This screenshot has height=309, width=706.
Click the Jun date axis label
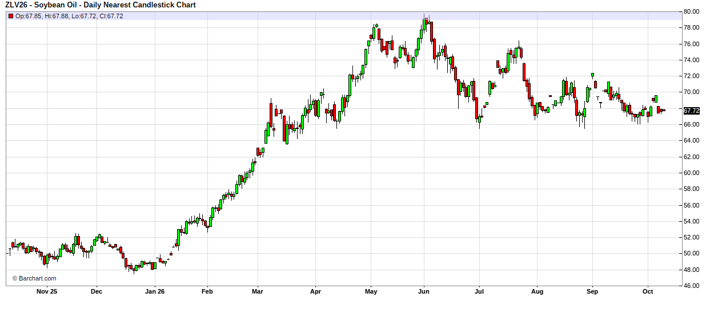click(x=424, y=291)
